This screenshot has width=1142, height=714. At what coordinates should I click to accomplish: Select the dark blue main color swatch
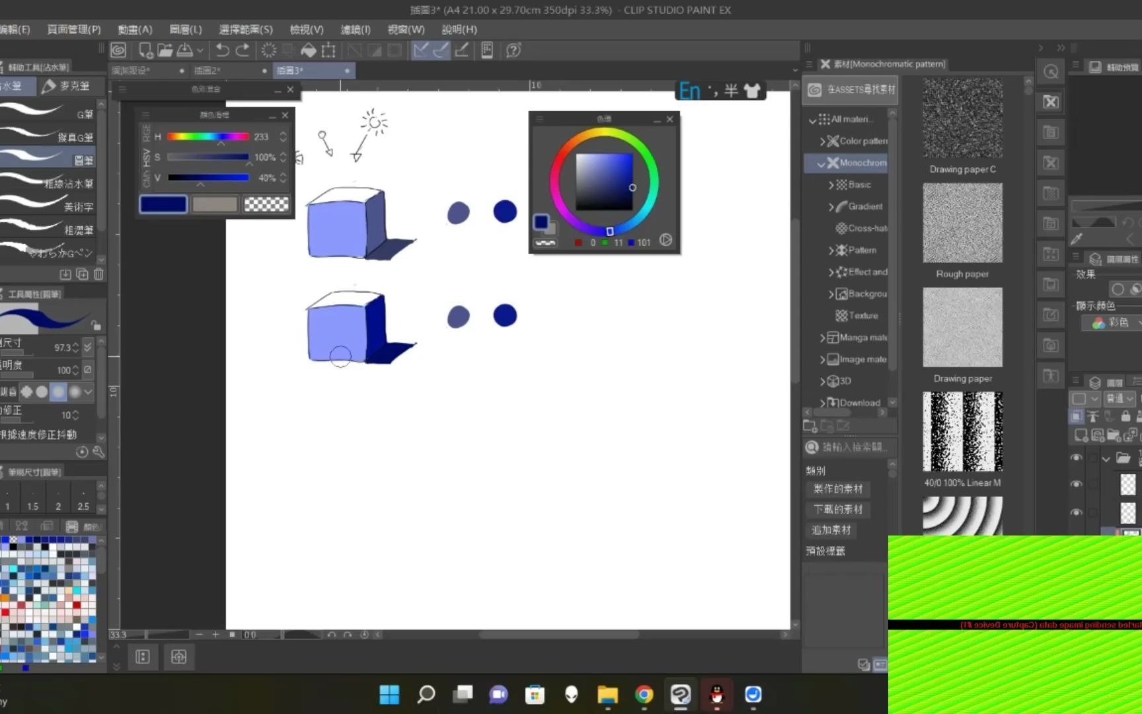point(163,204)
